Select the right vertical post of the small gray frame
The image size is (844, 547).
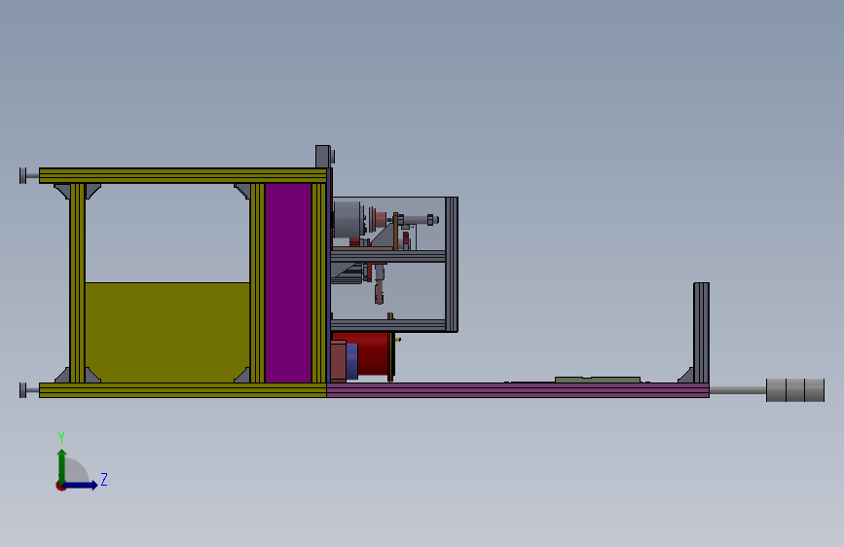click(452, 264)
